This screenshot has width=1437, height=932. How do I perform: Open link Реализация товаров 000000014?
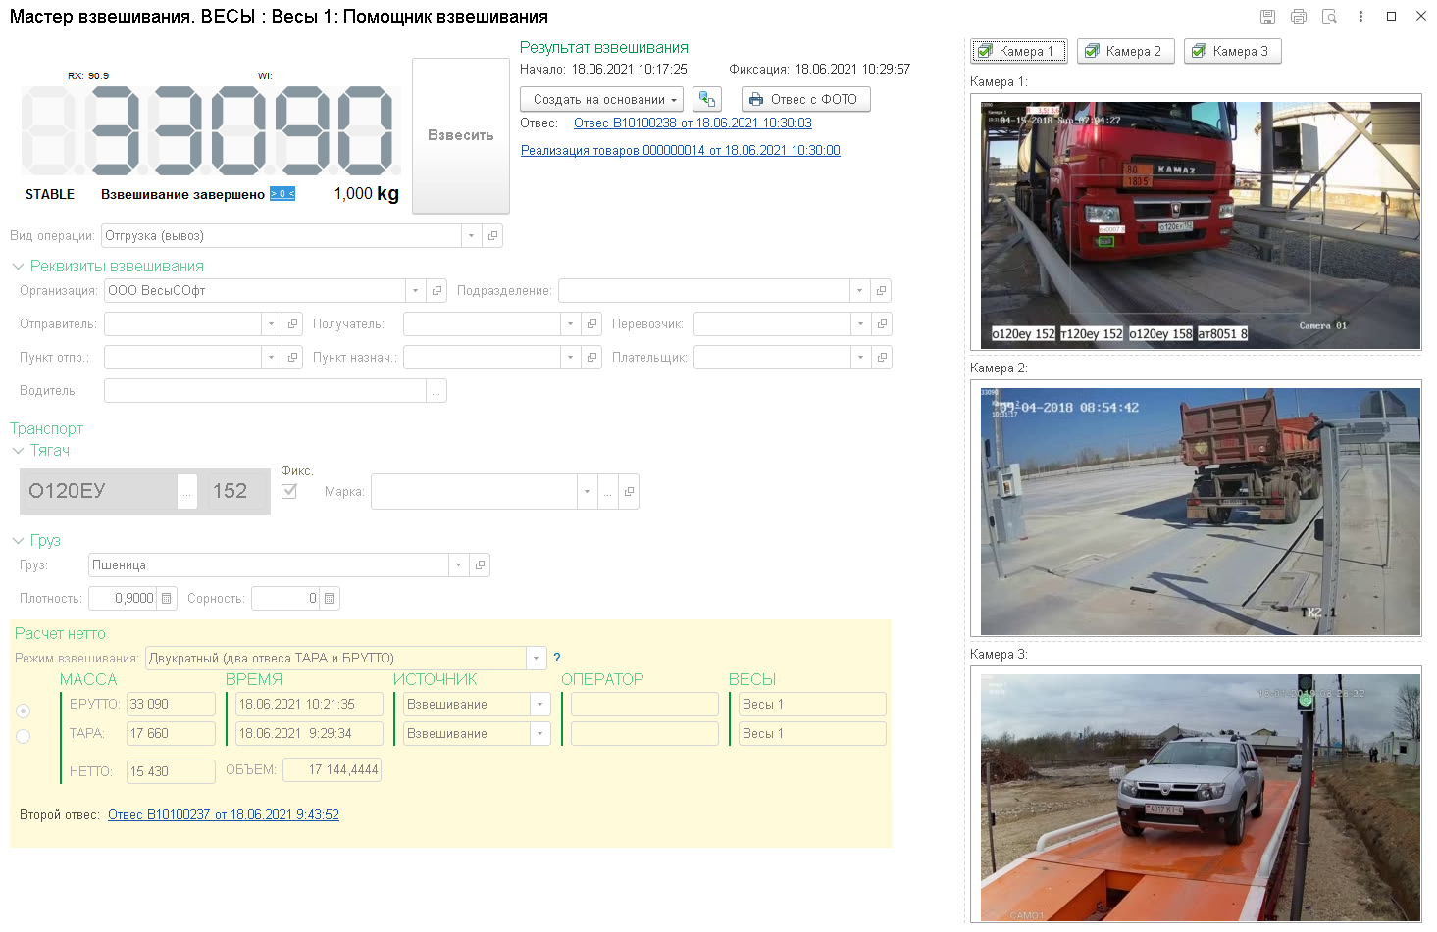click(x=680, y=151)
